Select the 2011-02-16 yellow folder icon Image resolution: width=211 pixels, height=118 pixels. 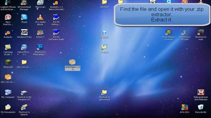(24, 62)
